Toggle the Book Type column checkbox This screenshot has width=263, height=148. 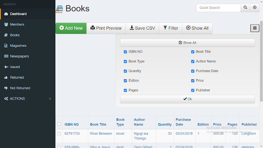125,61
